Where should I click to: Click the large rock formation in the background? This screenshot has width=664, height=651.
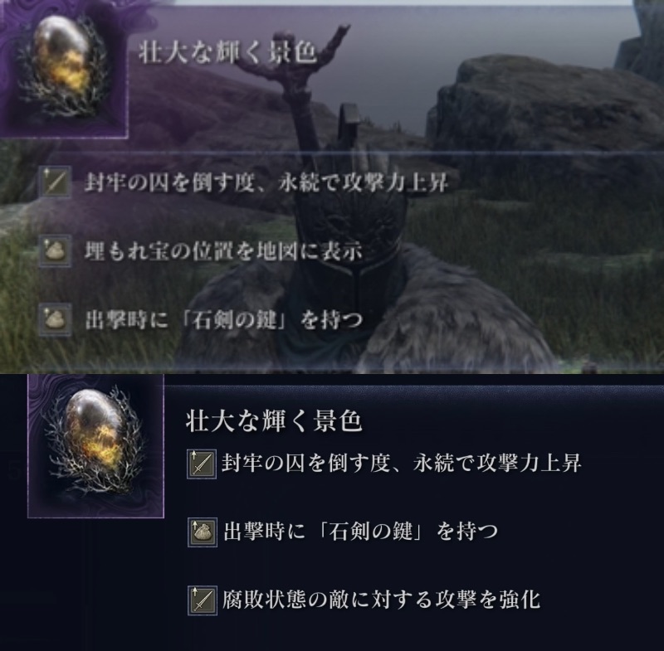pos(542,106)
